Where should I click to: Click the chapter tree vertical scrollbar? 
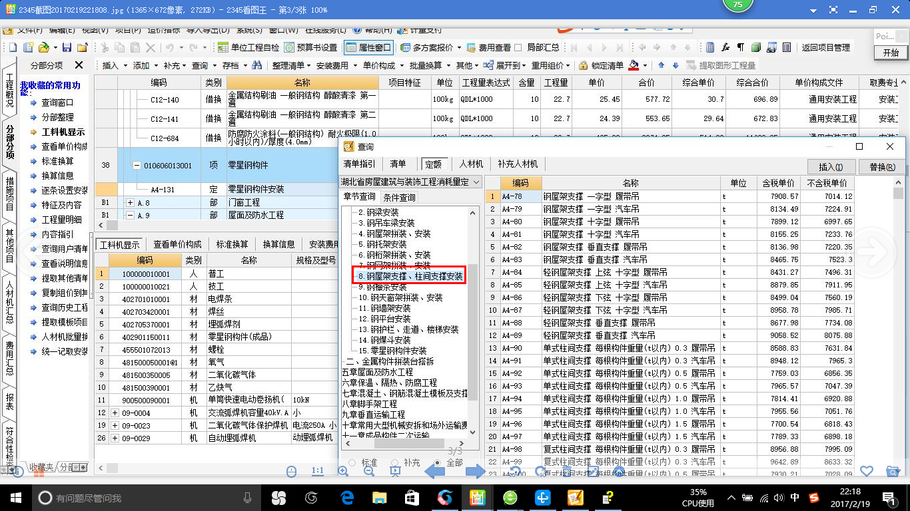point(473,322)
